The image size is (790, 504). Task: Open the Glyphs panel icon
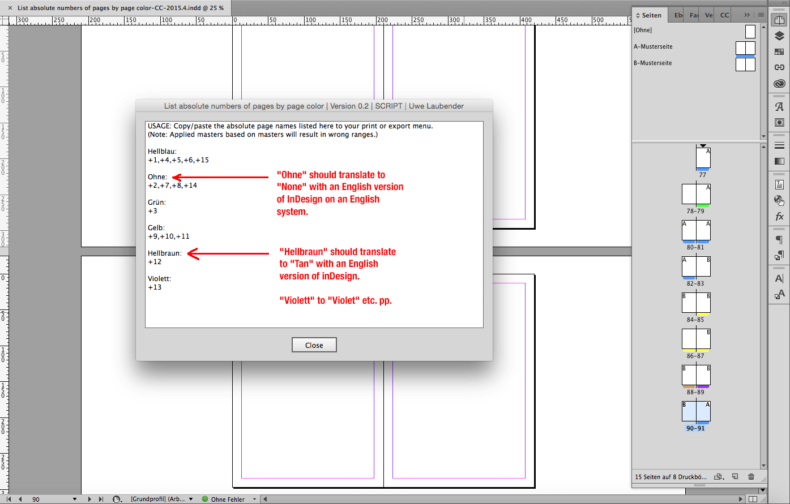[779, 106]
